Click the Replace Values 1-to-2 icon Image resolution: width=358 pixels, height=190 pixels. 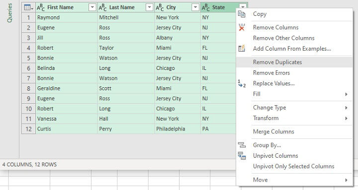[242, 83]
